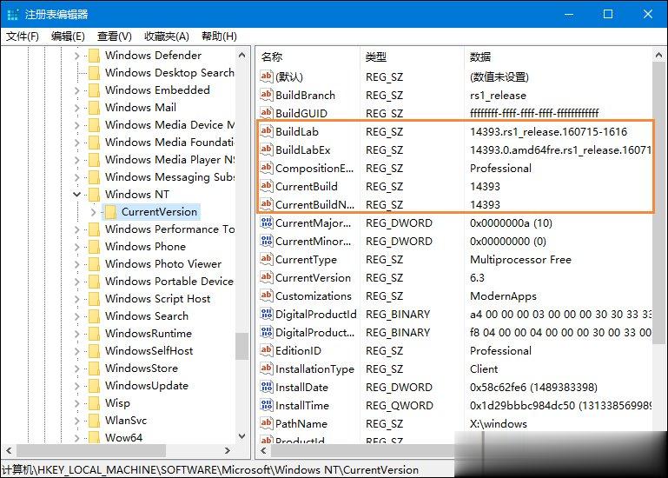
Task: Click the Registry Editor title bar app icon
Action: click(x=13, y=14)
